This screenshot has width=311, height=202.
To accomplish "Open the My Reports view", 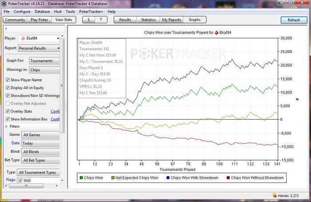I will 171,20.
